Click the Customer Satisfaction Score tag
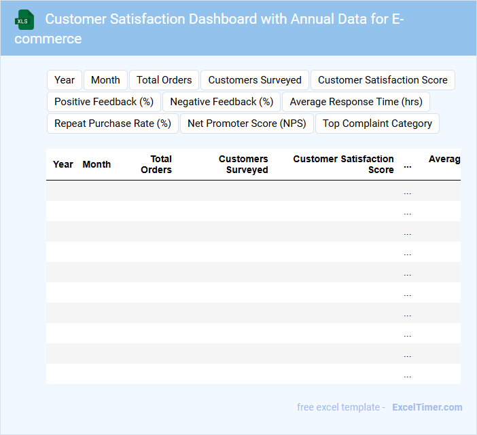The image size is (477, 435). coord(383,80)
